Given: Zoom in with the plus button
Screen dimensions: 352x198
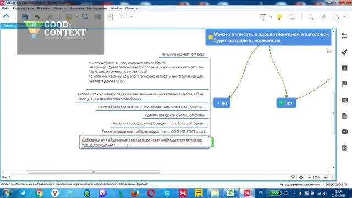Looking at the screenshot, I should pos(326,177).
